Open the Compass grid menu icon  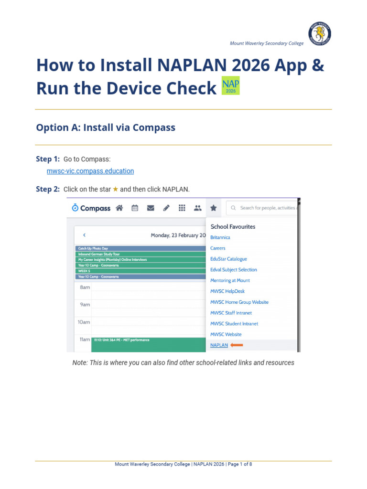(x=182, y=208)
